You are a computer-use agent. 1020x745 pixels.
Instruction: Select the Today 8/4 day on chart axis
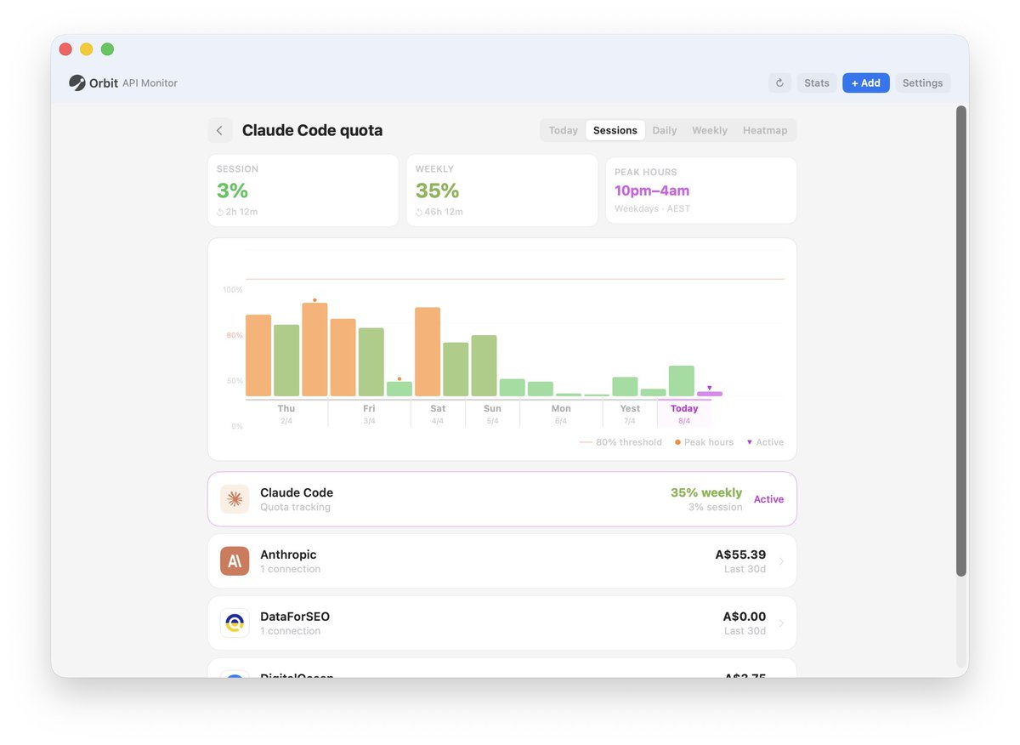tap(684, 414)
